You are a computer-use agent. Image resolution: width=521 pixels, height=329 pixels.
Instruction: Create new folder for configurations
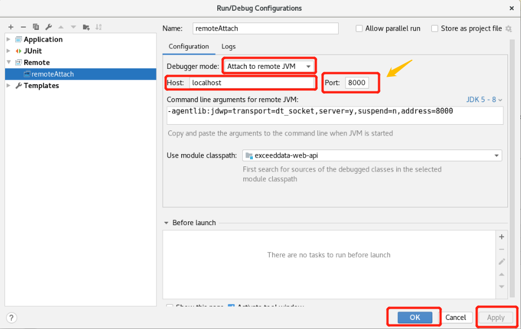click(x=86, y=27)
